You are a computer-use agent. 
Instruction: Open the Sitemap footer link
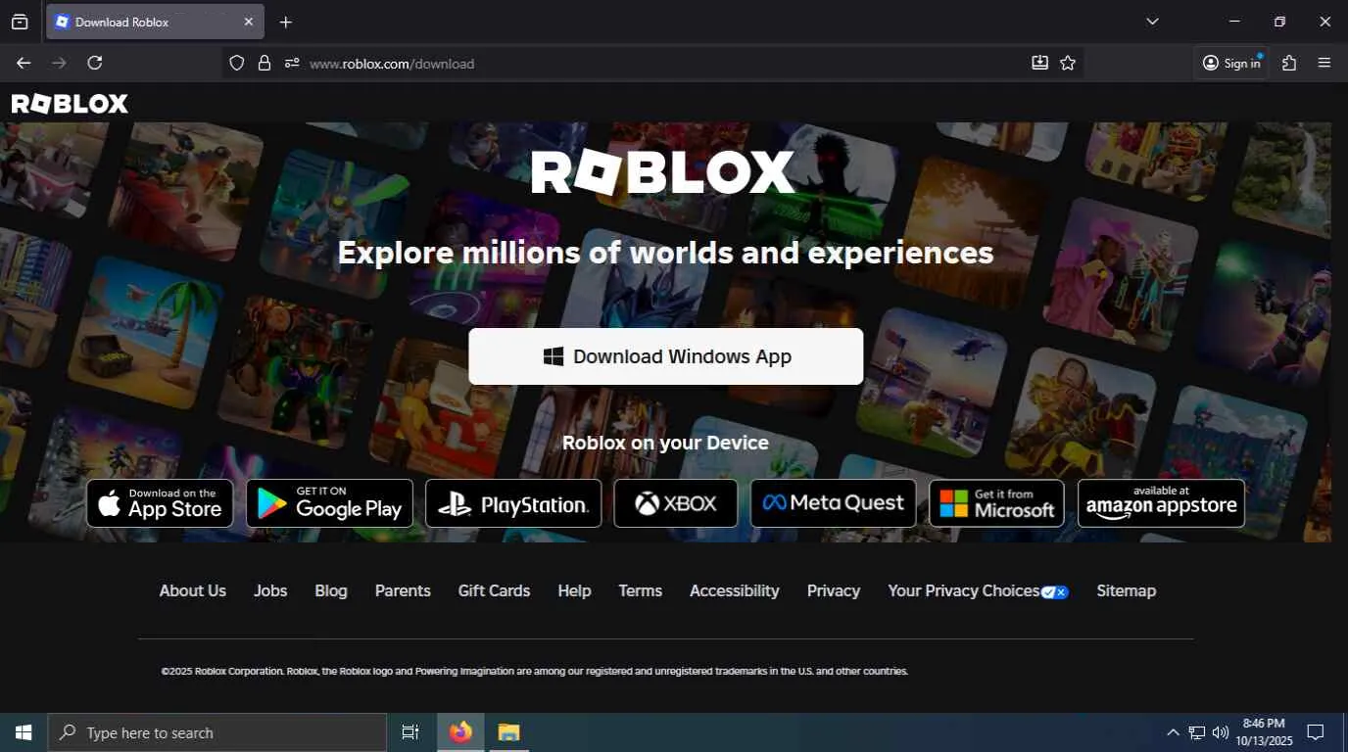pos(1127,590)
